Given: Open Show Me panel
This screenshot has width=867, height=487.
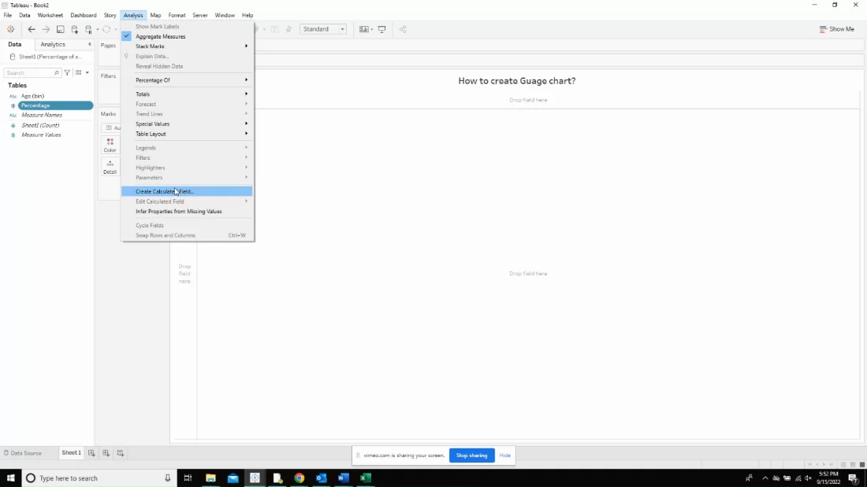Looking at the screenshot, I should tap(836, 29).
